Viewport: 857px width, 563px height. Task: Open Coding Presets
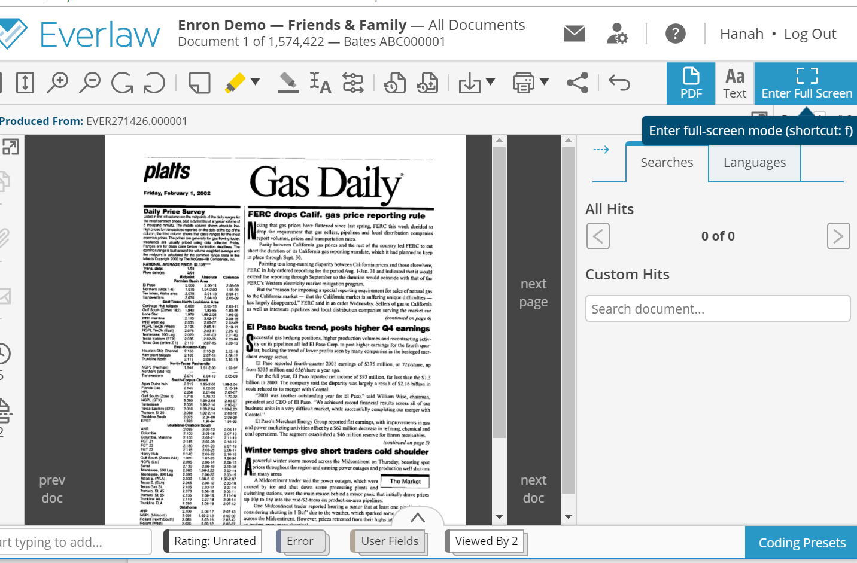(x=801, y=543)
